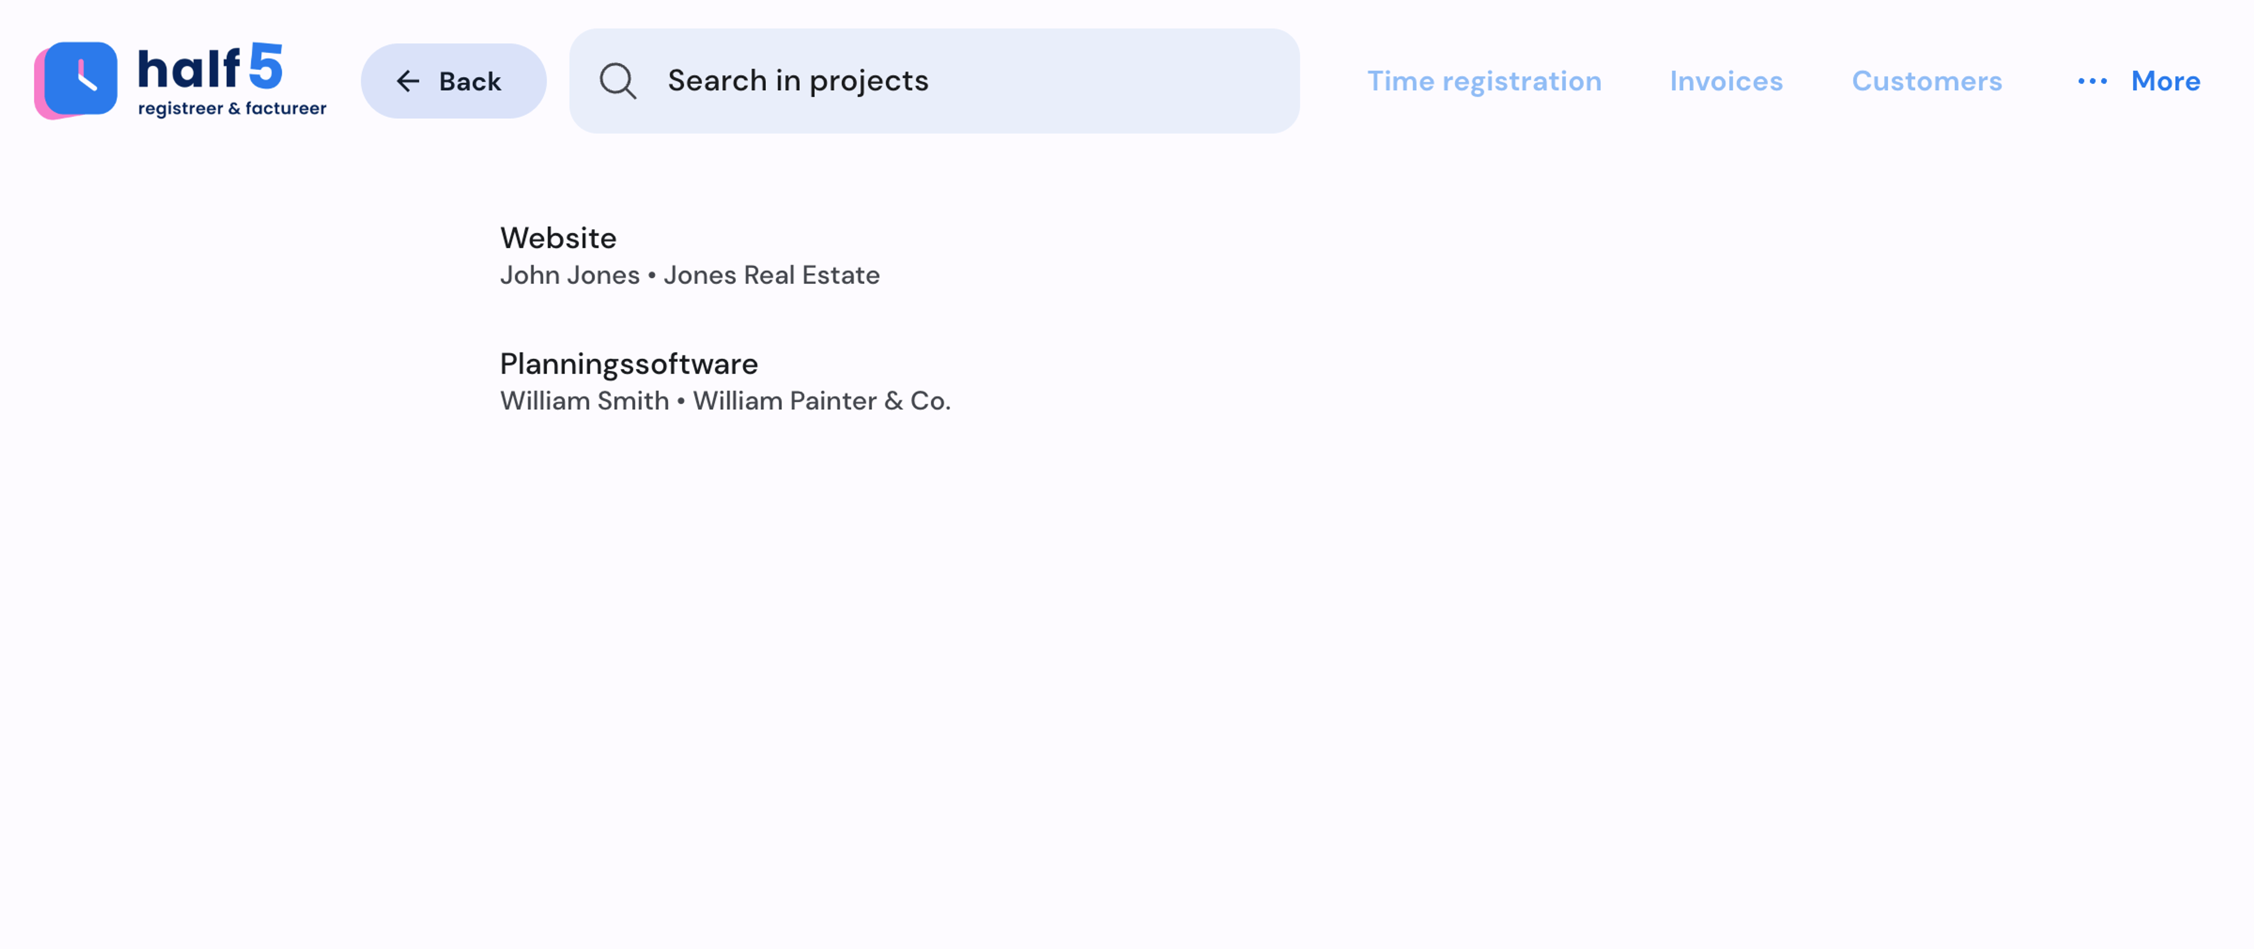Click inside the 'Search in projects' field
Image resolution: width=2254 pixels, height=949 pixels.
934,81
